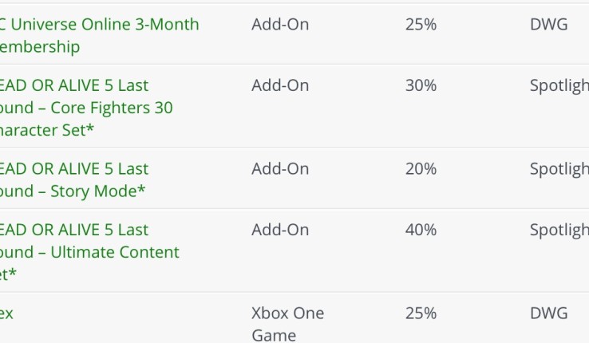The width and height of the screenshot is (589, 343).
Task: Click DWG in the DC Universe Online row
Action: pyautogui.click(x=549, y=25)
